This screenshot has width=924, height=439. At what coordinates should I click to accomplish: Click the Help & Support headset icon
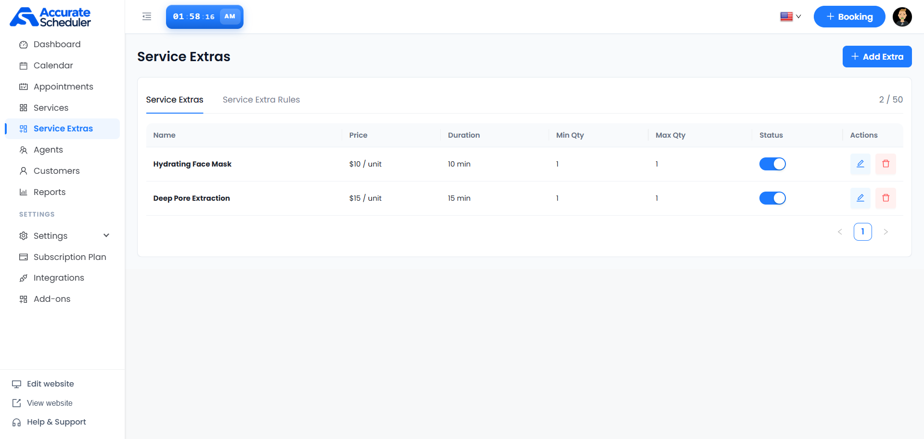pos(17,423)
